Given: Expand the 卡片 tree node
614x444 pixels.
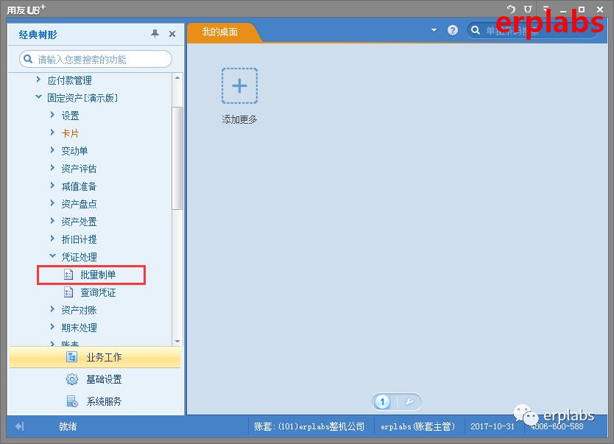Looking at the screenshot, I should coord(52,133).
